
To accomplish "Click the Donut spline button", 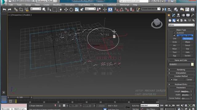I will pos(187,46).
